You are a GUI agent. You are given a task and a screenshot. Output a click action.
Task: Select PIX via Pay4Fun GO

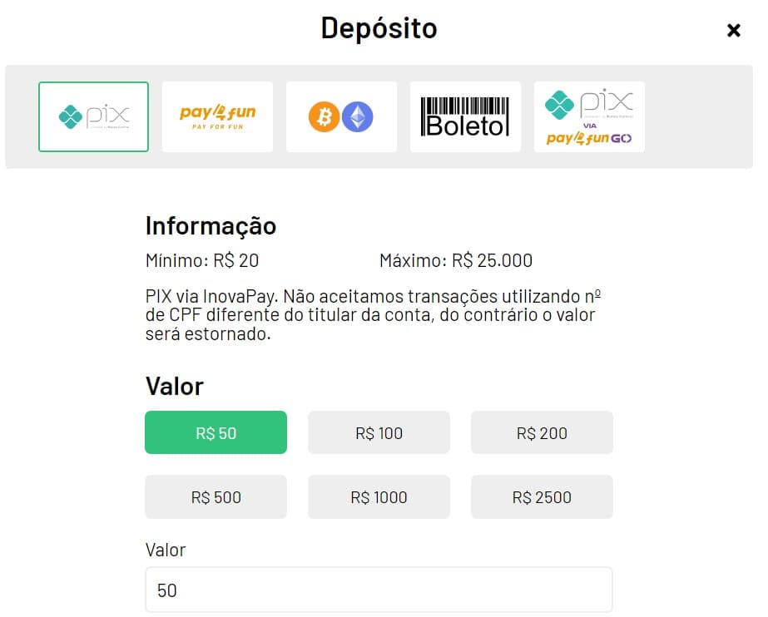(x=589, y=117)
